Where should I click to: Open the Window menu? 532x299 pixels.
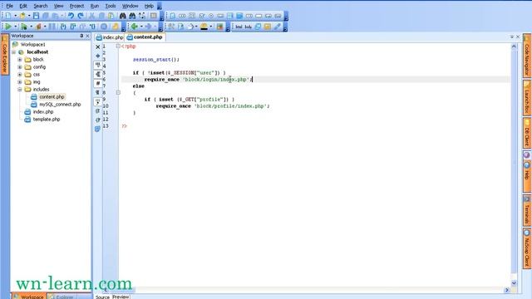(130, 6)
